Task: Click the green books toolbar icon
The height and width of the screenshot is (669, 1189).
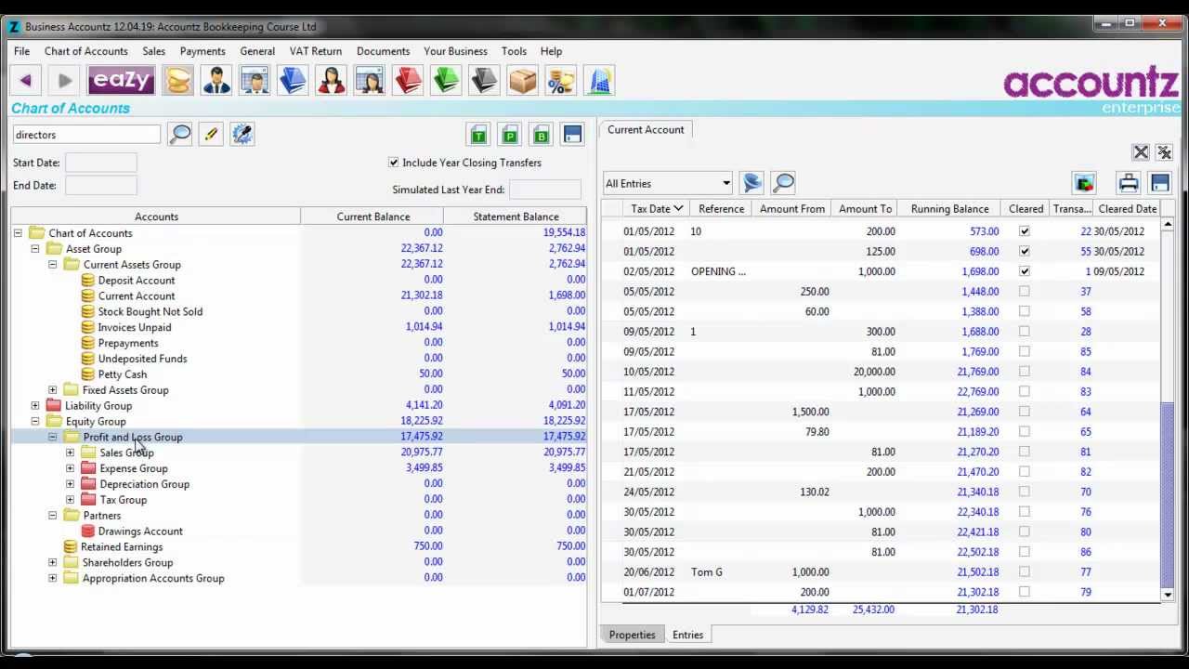Action: click(x=446, y=81)
